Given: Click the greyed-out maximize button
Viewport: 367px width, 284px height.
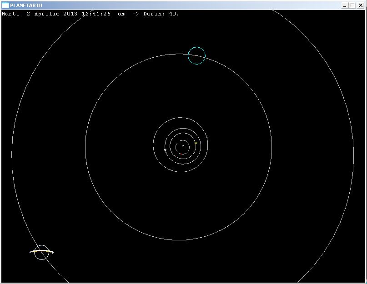Looking at the screenshot, I should coord(352,5).
